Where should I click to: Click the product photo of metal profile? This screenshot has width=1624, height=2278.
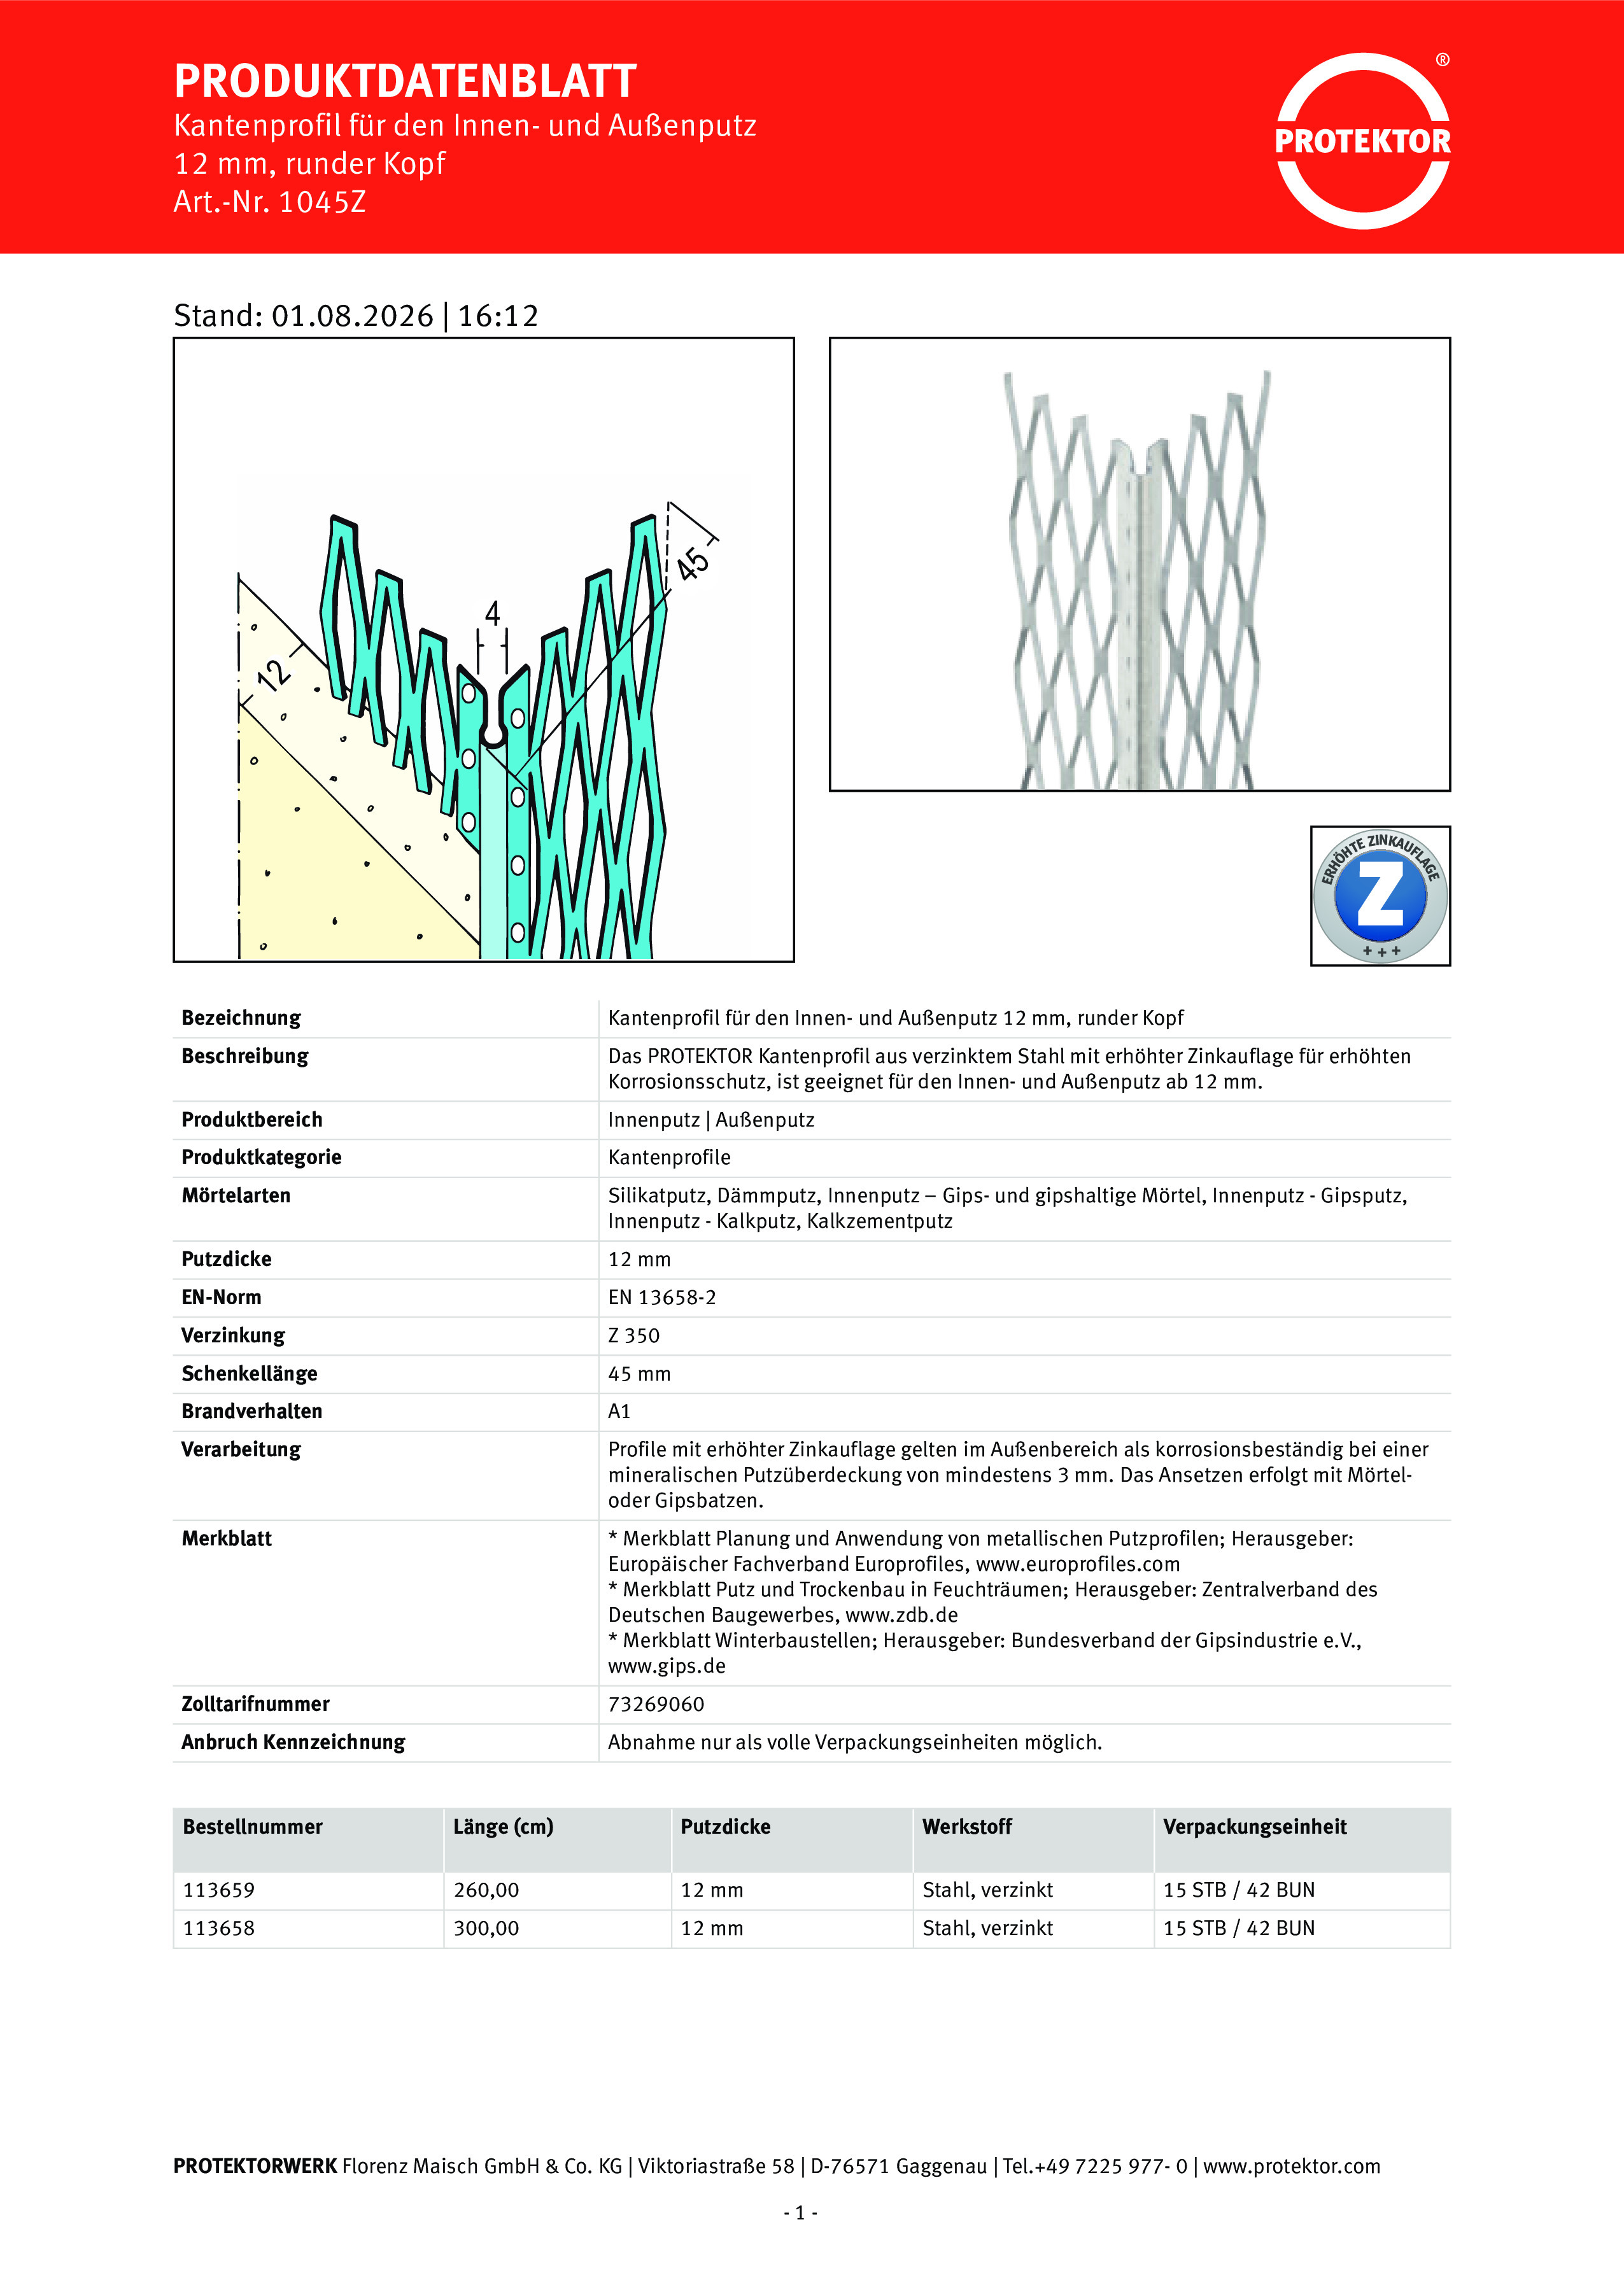pos(1140,564)
